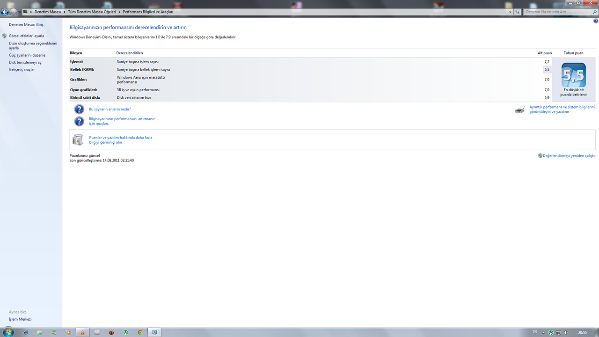
Task: Show hidden tray icons arrow
Action: pos(544,333)
